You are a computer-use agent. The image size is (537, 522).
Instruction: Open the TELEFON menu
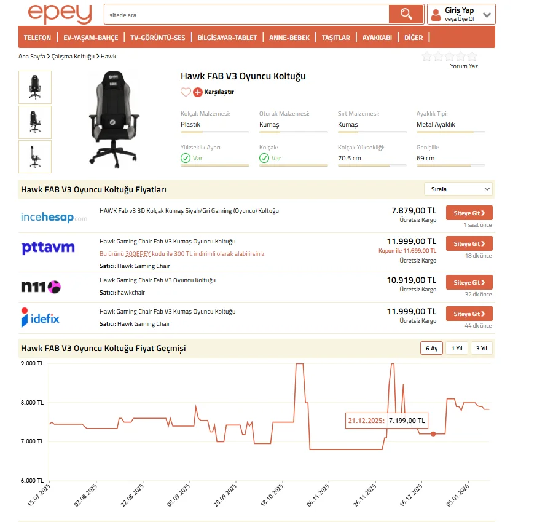tap(37, 38)
